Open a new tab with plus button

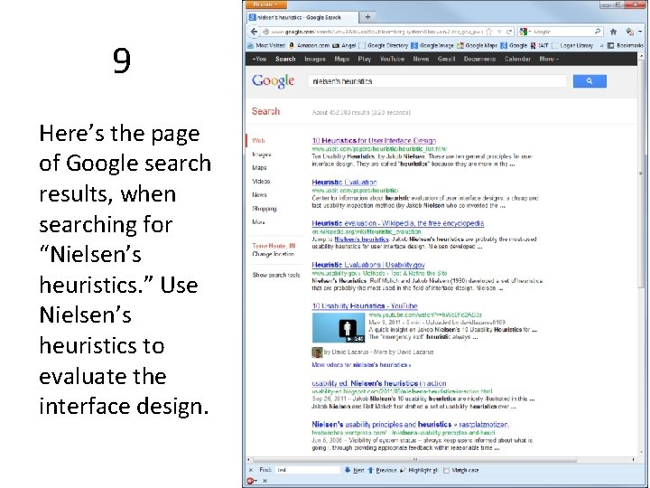367,17
